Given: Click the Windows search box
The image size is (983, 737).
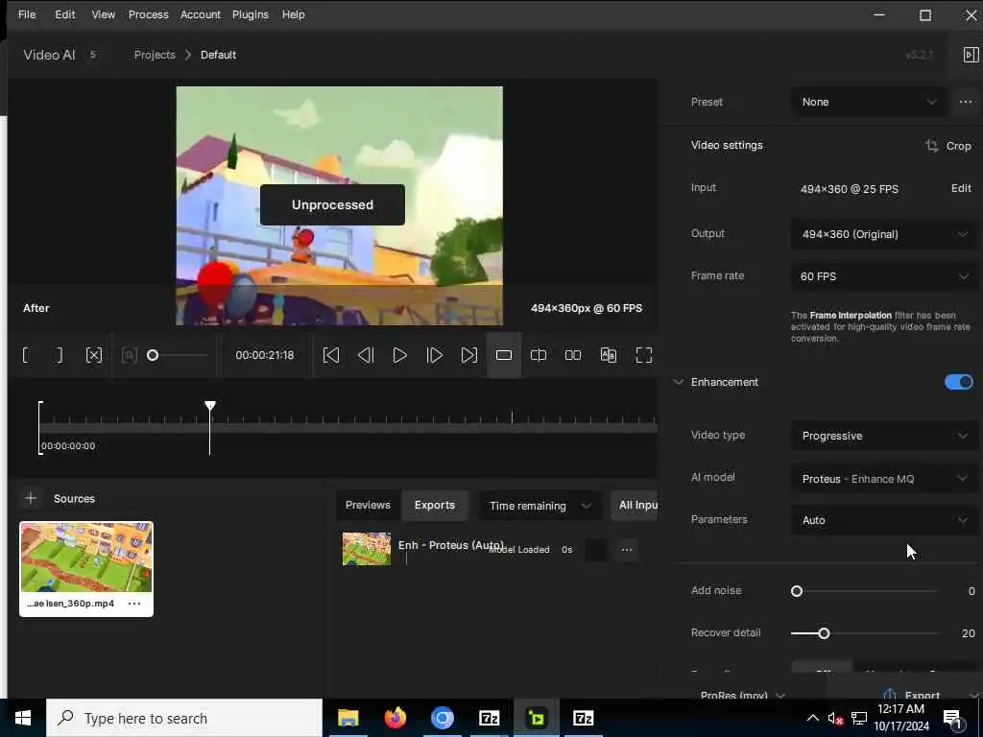Looking at the screenshot, I should pyautogui.click(x=184, y=718).
